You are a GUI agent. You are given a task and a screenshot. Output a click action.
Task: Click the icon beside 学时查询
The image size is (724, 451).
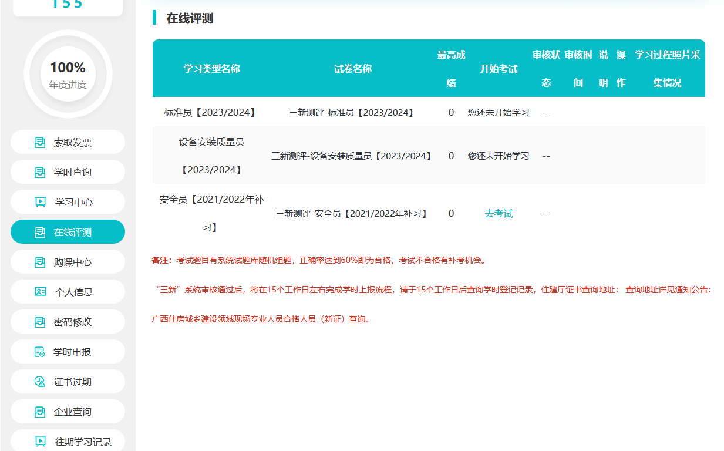pyautogui.click(x=40, y=172)
